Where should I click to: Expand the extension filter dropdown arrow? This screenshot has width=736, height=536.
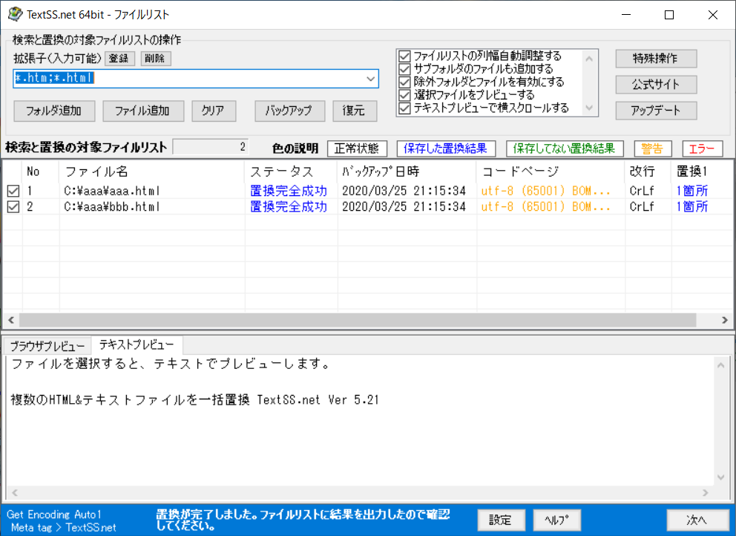tap(371, 79)
